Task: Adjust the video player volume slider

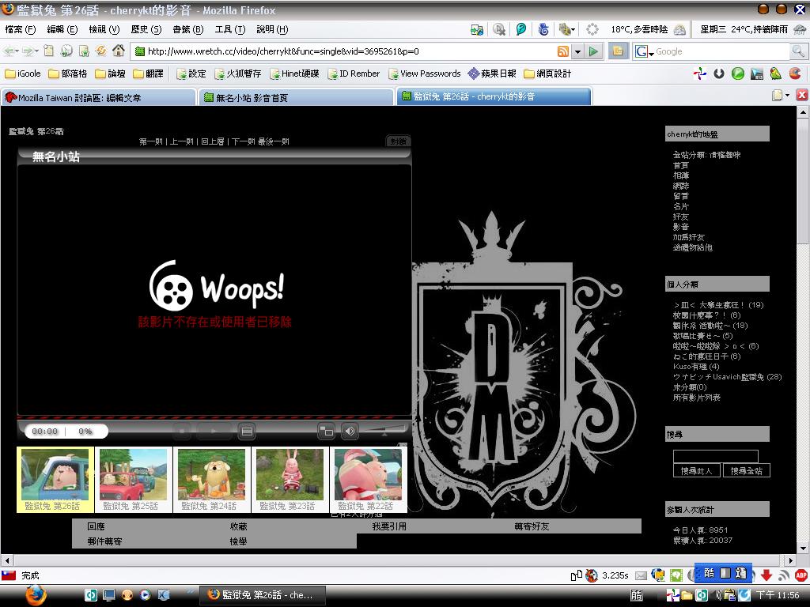Action: point(384,431)
